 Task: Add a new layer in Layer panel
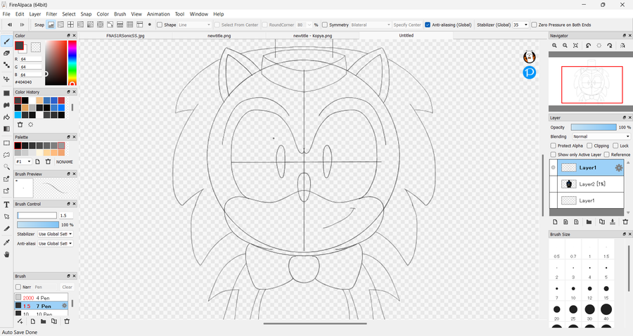(555, 222)
